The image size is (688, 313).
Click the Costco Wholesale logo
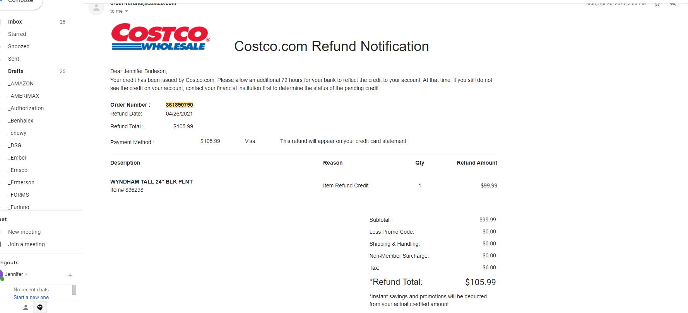(161, 37)
